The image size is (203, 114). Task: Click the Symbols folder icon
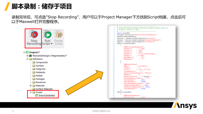coord(34,66)
